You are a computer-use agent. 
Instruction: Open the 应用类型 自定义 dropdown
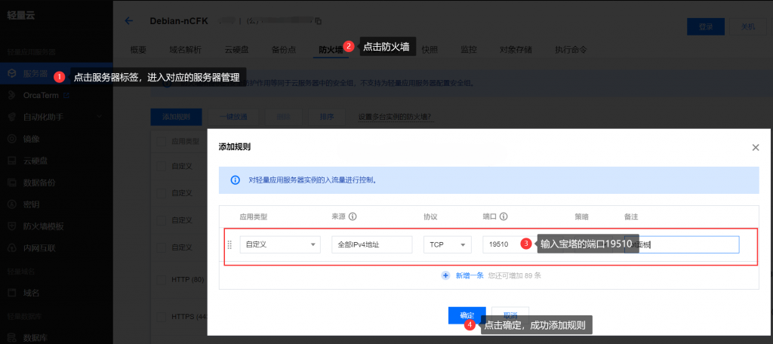(x=280, y=244)
